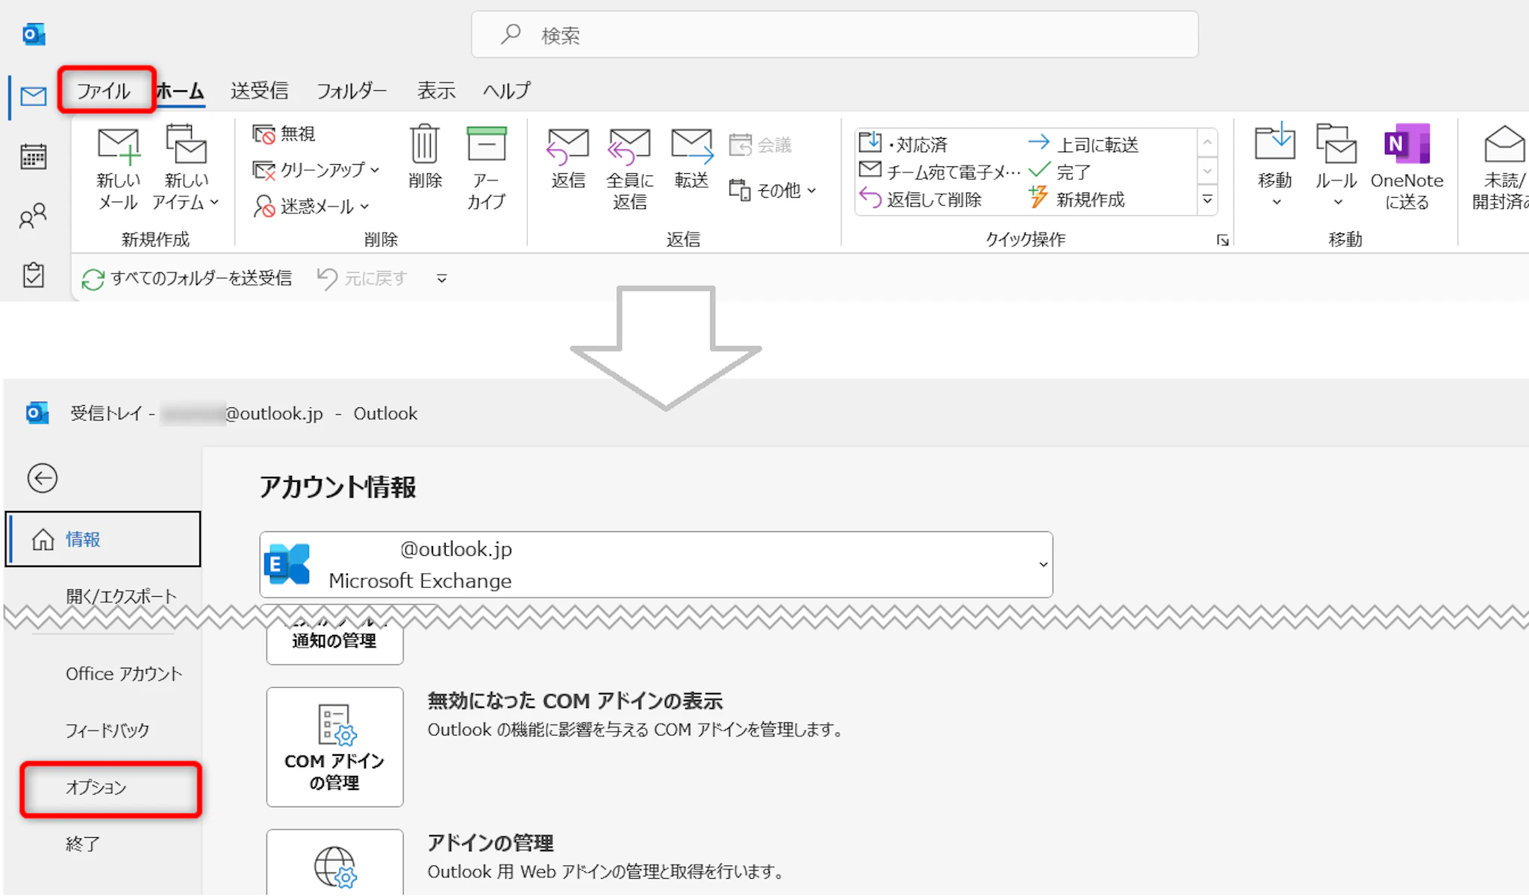Click the Delete trash can icon

coord(424,145)
